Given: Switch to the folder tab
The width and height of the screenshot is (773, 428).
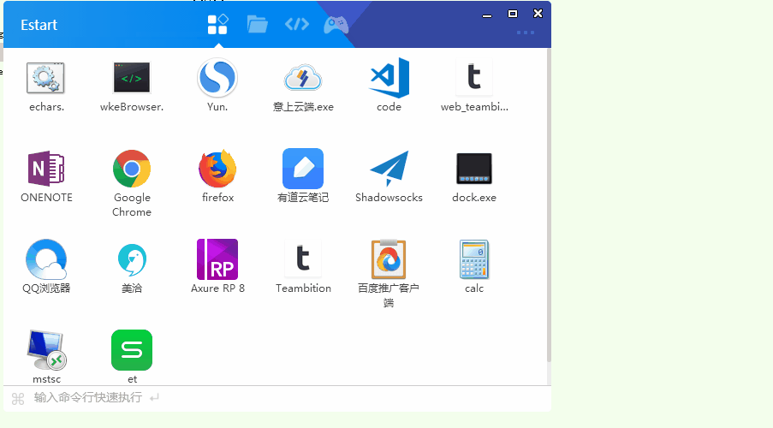Looking at the screenshot, I should (258, 24).
